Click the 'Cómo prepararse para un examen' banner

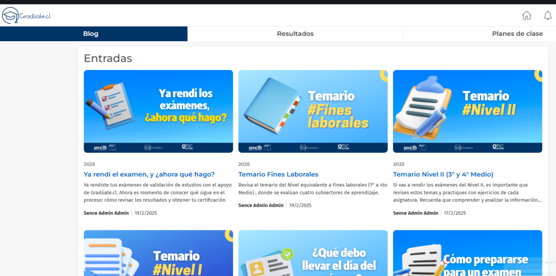pyautogui.click(x=467, y=253)
